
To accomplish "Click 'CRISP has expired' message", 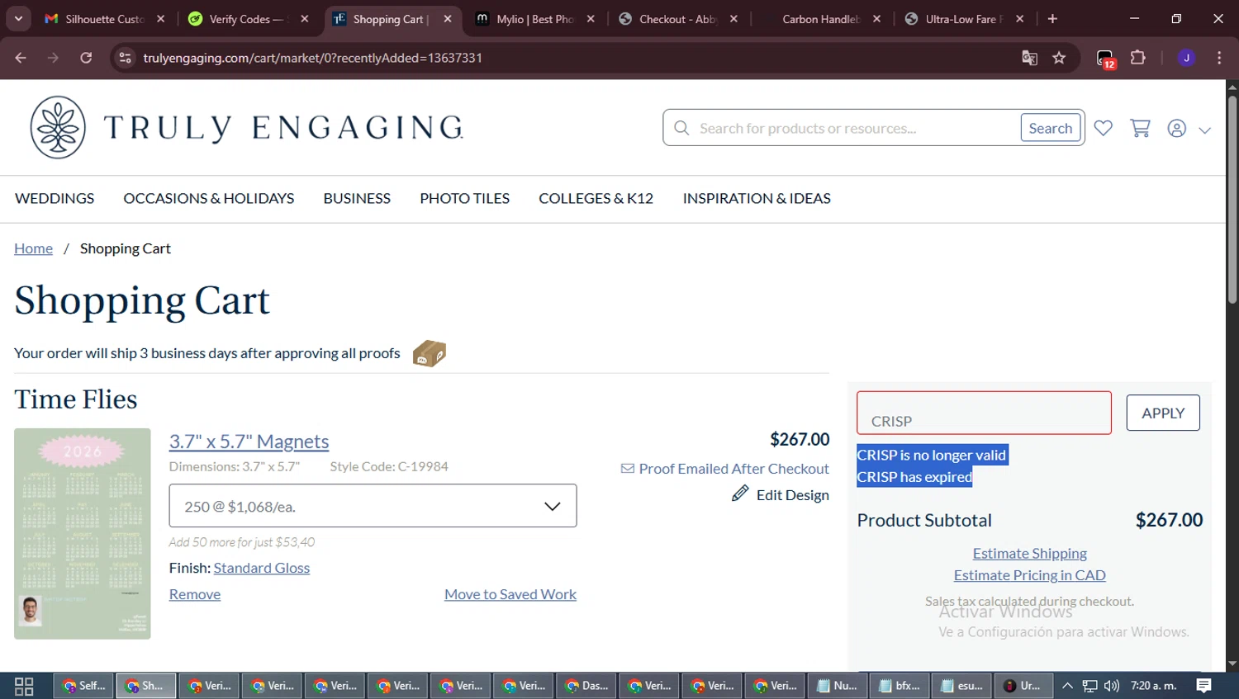I will pyautogui.click(x=914, y=477).
